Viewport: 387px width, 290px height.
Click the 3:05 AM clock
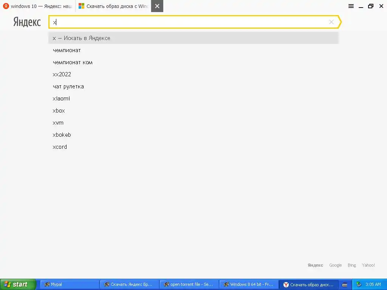point(373,284)
